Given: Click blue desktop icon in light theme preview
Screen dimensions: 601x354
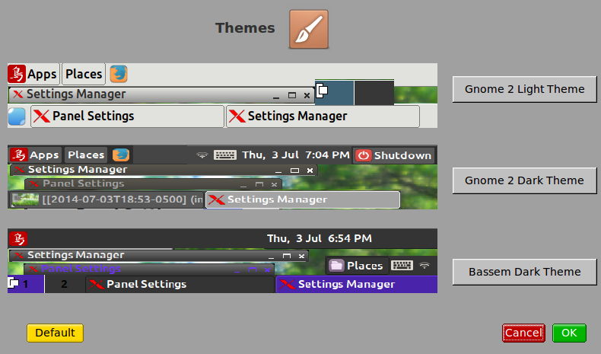Looking at the screenshot, I should 17,116.
